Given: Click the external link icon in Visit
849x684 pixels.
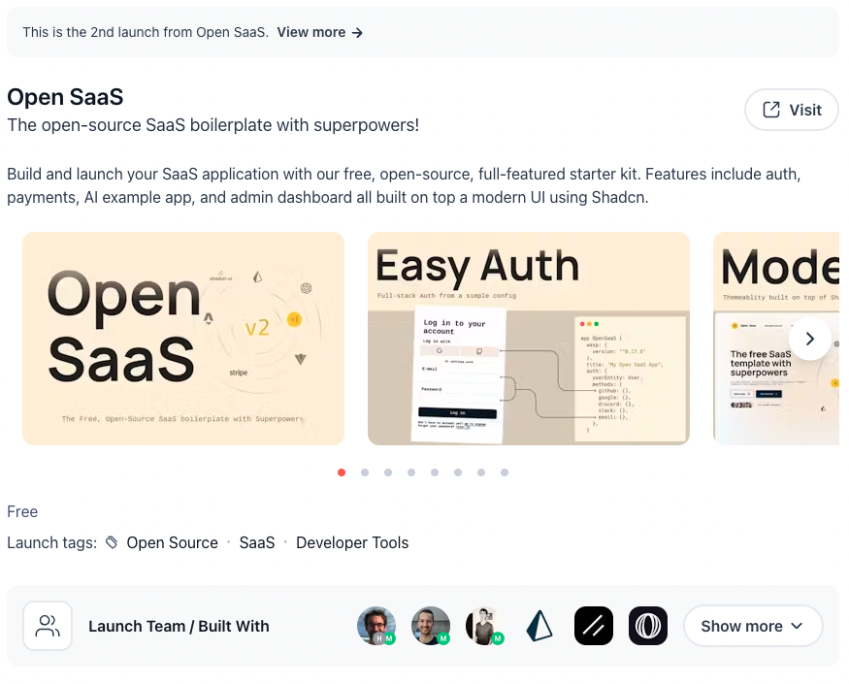Looking at the screenshot, I should [771, 110].
